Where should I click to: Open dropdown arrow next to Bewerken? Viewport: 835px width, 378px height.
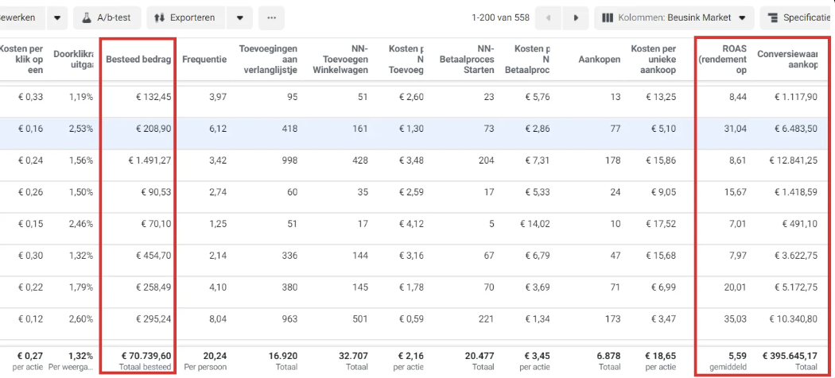click(57, 17)
